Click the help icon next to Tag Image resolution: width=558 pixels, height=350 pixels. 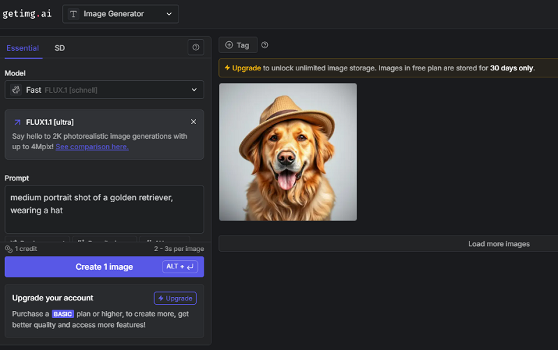[264, 45]
